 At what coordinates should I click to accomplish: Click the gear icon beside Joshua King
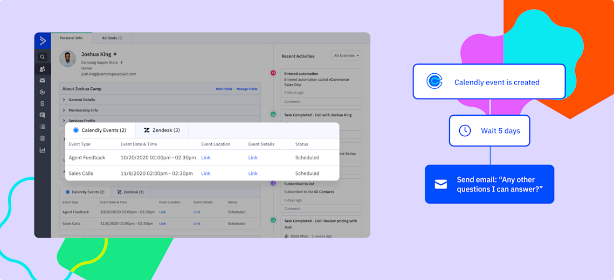pos(115,54)
